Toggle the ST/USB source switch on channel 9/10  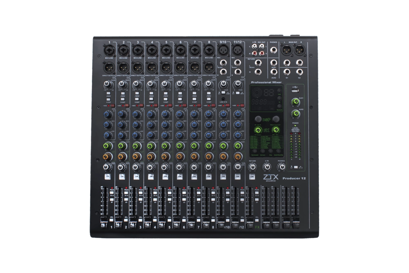point(224,93)
